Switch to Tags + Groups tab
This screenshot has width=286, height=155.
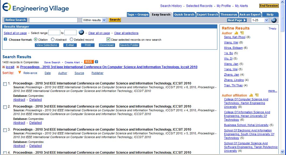point(138,14)
